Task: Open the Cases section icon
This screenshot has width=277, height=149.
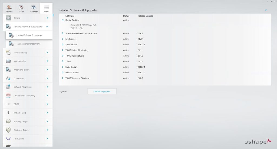Action: coord(21,8)
